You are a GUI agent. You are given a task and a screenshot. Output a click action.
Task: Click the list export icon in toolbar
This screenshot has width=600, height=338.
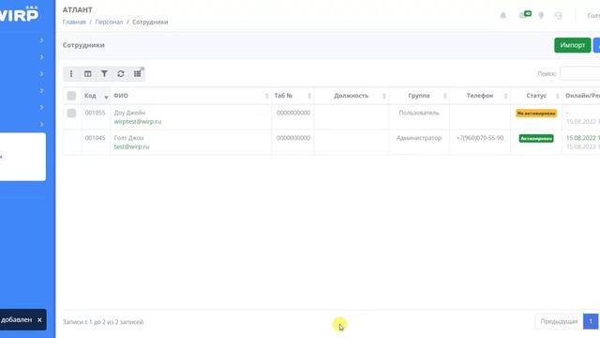click(138, 73)
